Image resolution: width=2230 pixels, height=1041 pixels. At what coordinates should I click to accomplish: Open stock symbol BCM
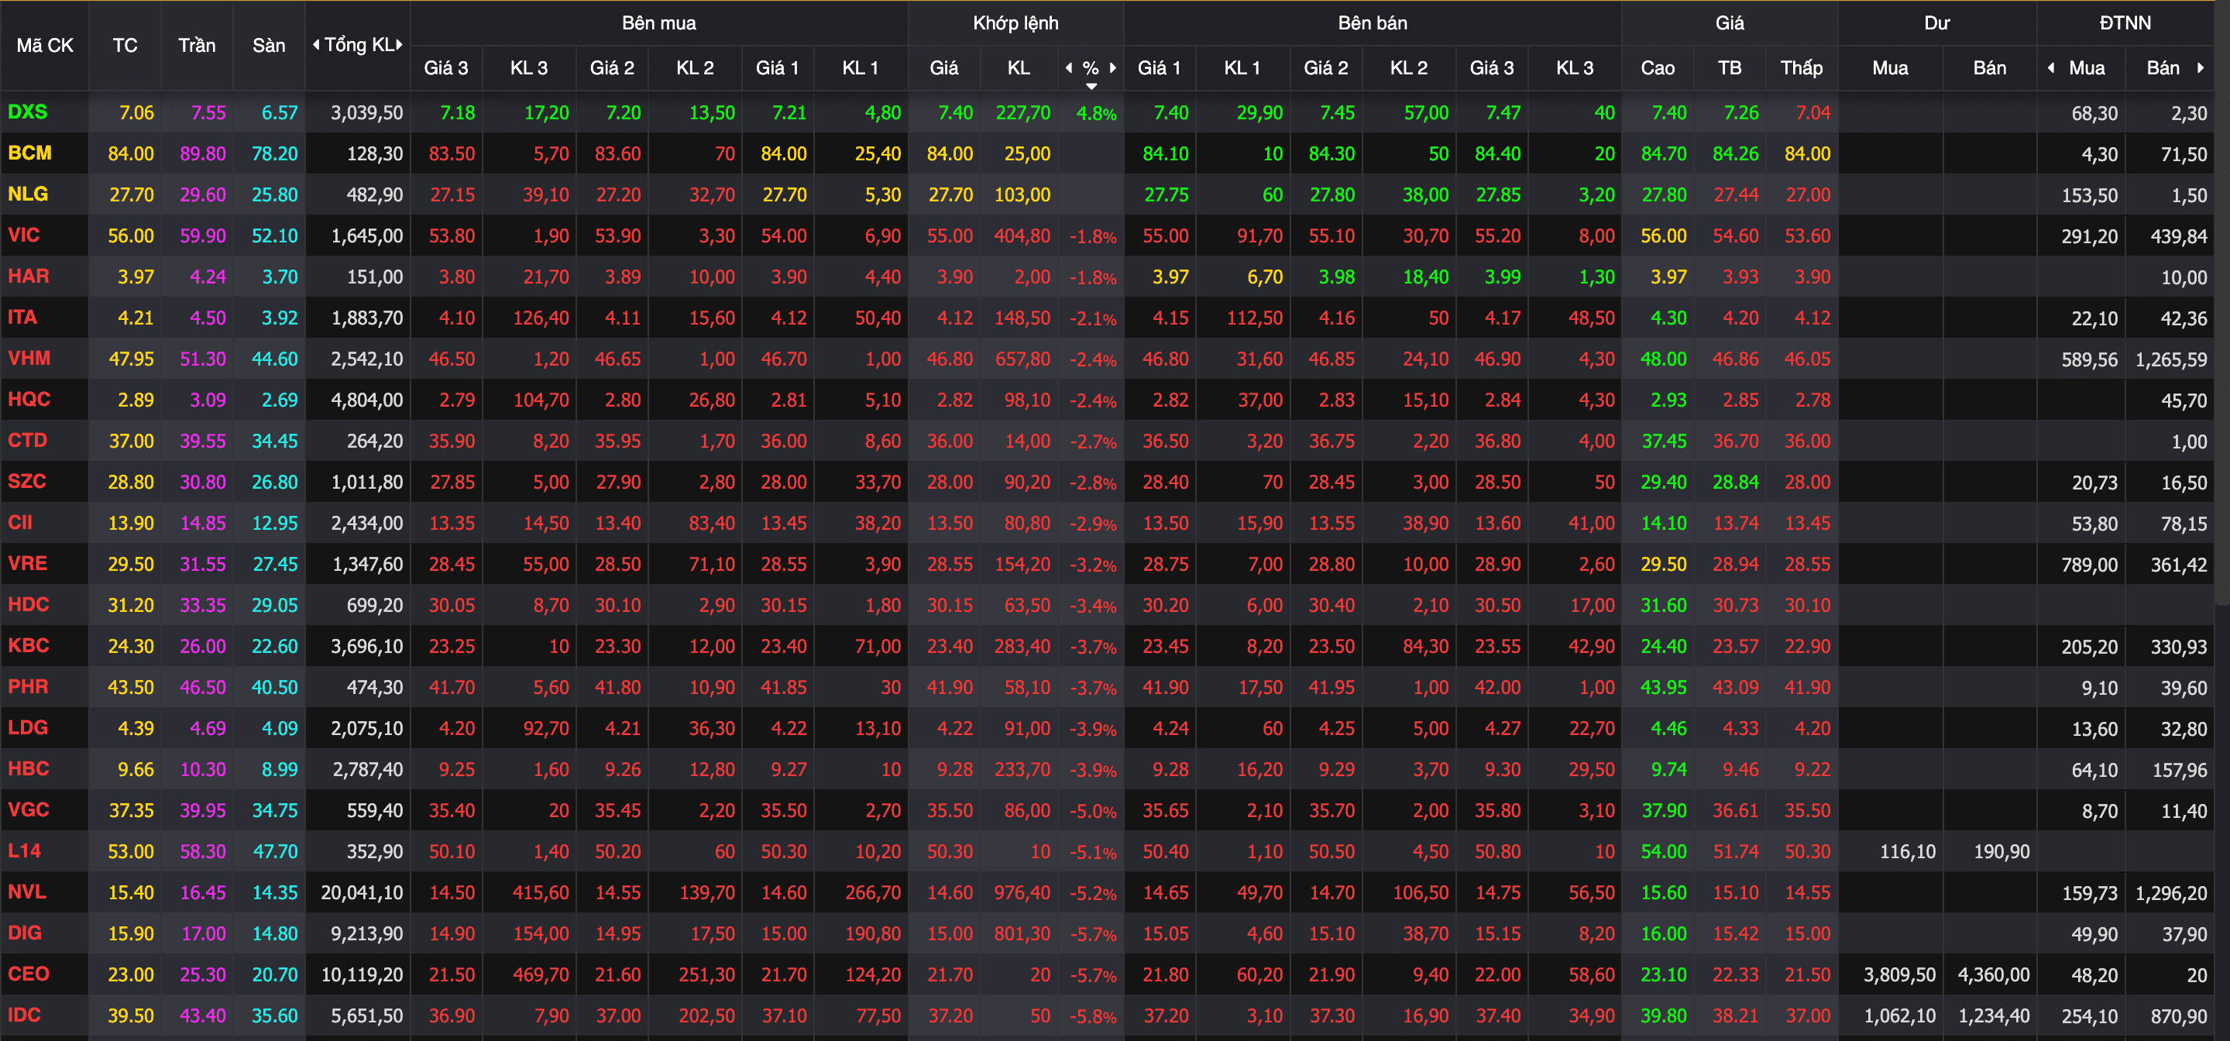click(29, 153)
